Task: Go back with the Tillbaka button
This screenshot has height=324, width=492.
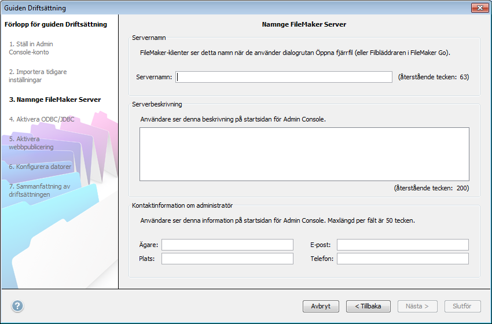Action: point(368,306)
